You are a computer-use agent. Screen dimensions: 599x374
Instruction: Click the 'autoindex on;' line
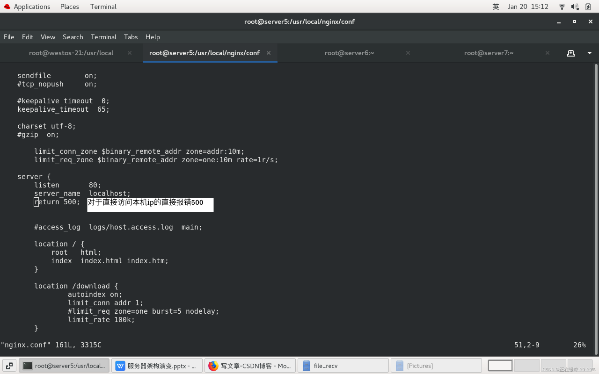[95, 295]
